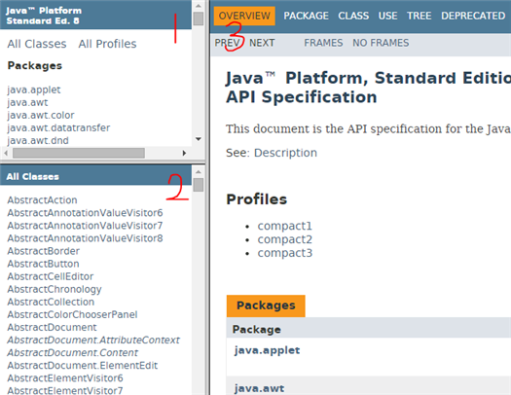Open the AbstractAnnotationValueVisitor7 class
Image resolution: width=511 pixels, height=395 pixels.
[85, 226]
